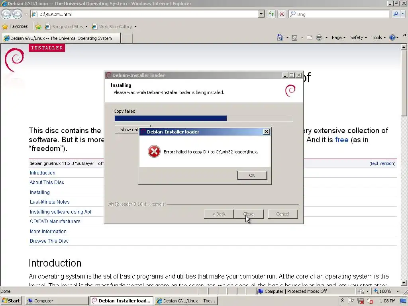
Task: Open the More Information link
Action: [48, 231]
